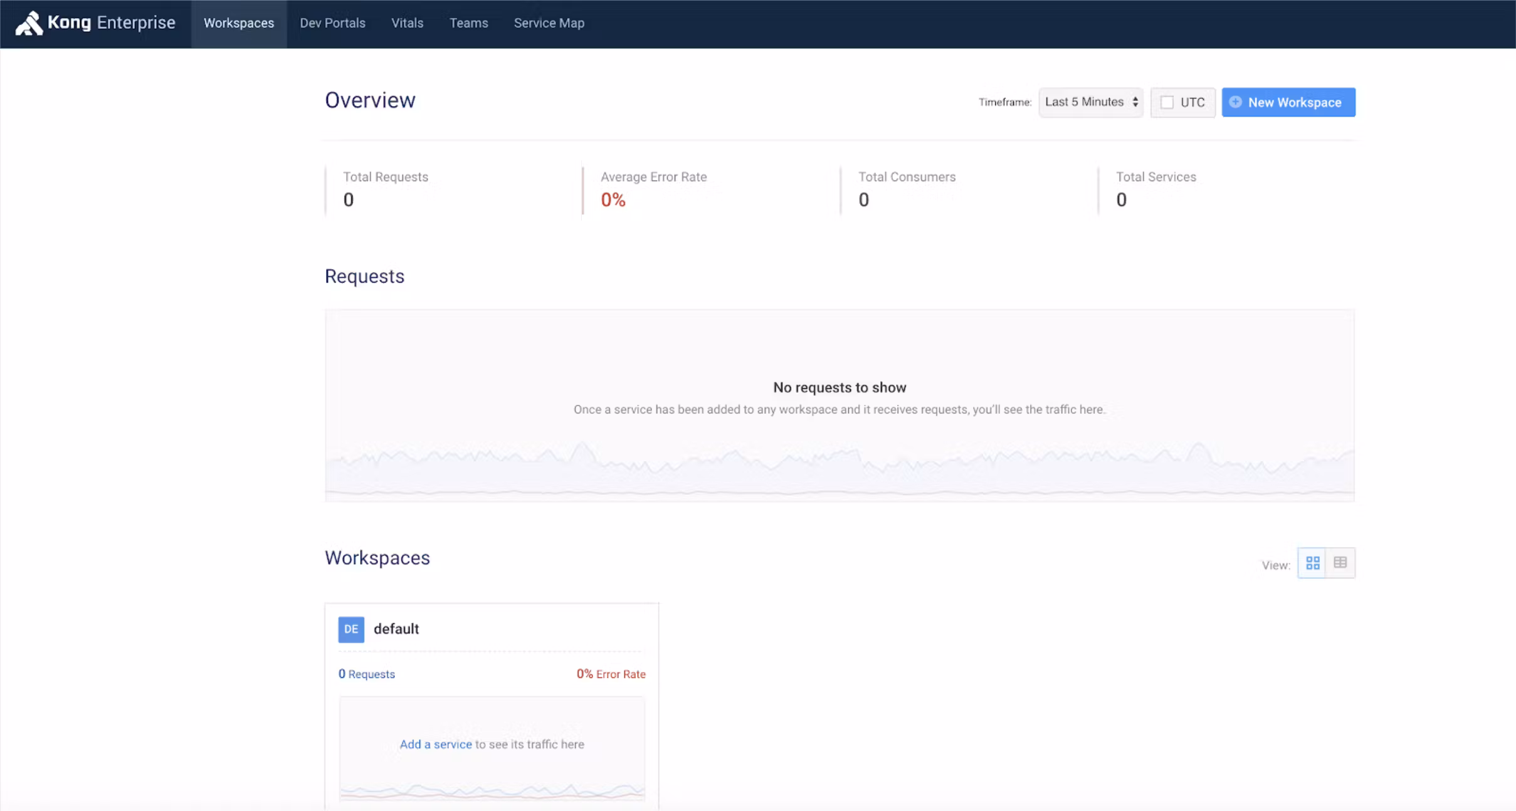Click the Kong gorilla logo icon
1516x811 pixels.
[28, 24]
